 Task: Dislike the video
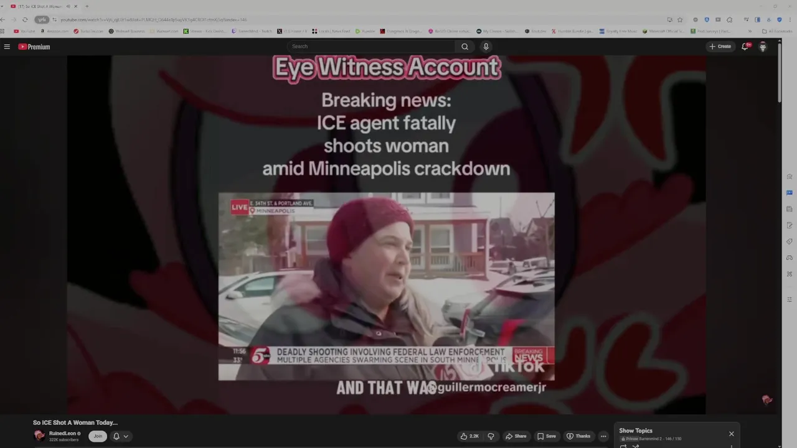click(x=491, y=436)
